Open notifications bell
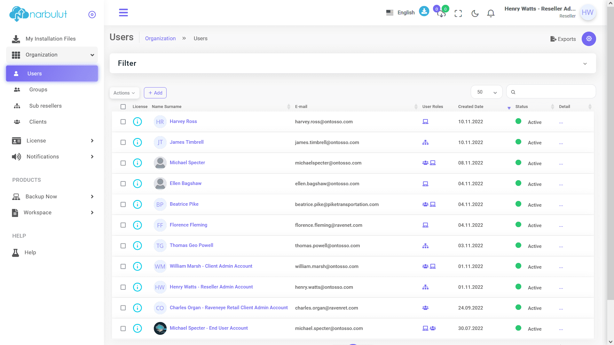614x345 pixels. (491, 13)
